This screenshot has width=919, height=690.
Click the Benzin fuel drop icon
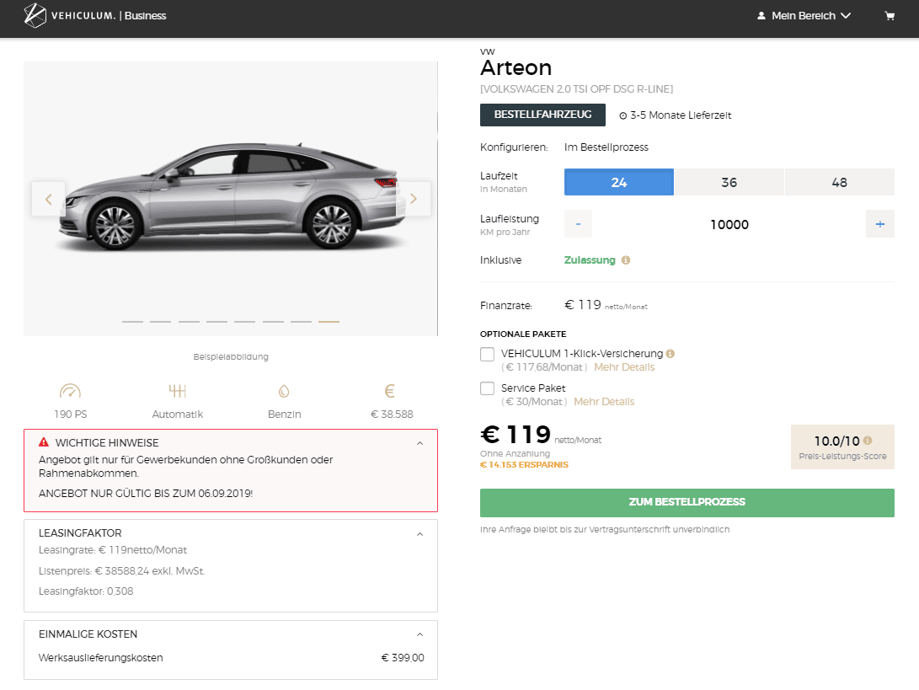[x=284, y=390]
